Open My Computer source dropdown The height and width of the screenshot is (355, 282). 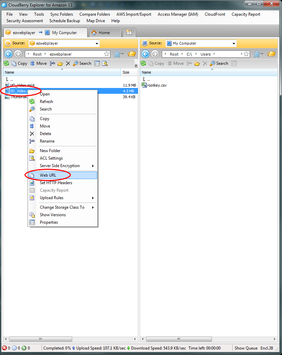point(234,43)
